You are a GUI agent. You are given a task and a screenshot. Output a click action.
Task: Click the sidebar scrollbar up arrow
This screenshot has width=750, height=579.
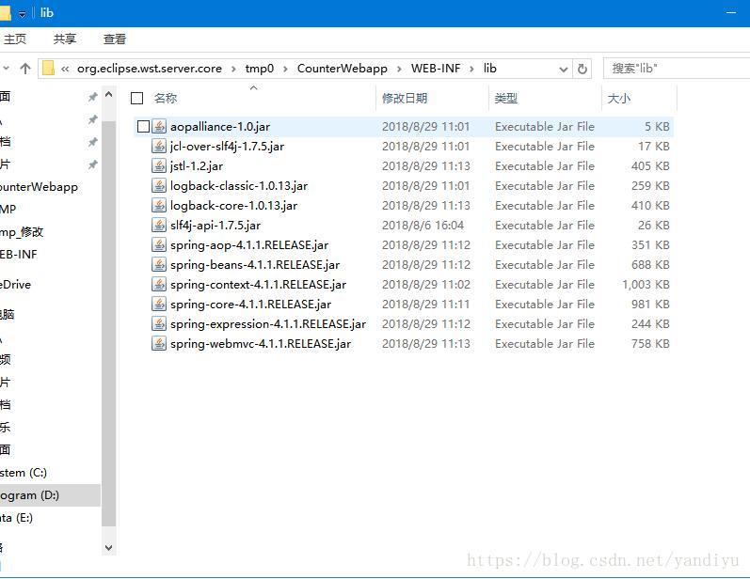tap(108, 95)
